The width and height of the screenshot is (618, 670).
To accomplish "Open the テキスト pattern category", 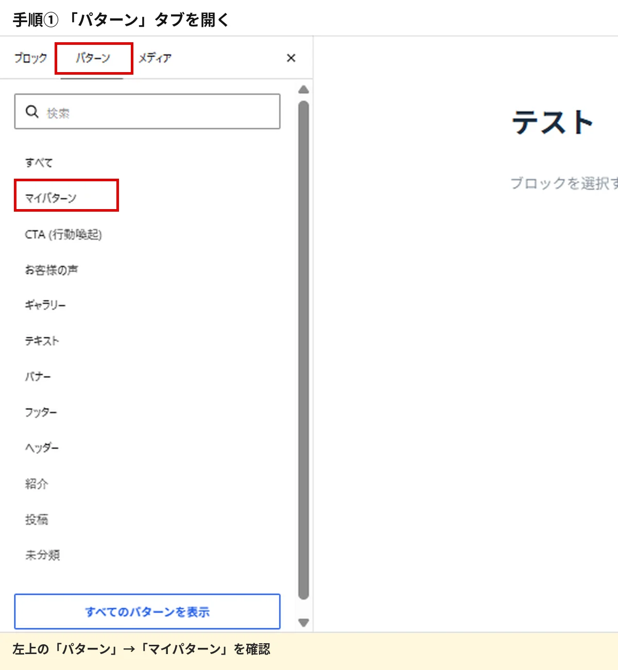I will pyautogui.click(x=42, y=341).
